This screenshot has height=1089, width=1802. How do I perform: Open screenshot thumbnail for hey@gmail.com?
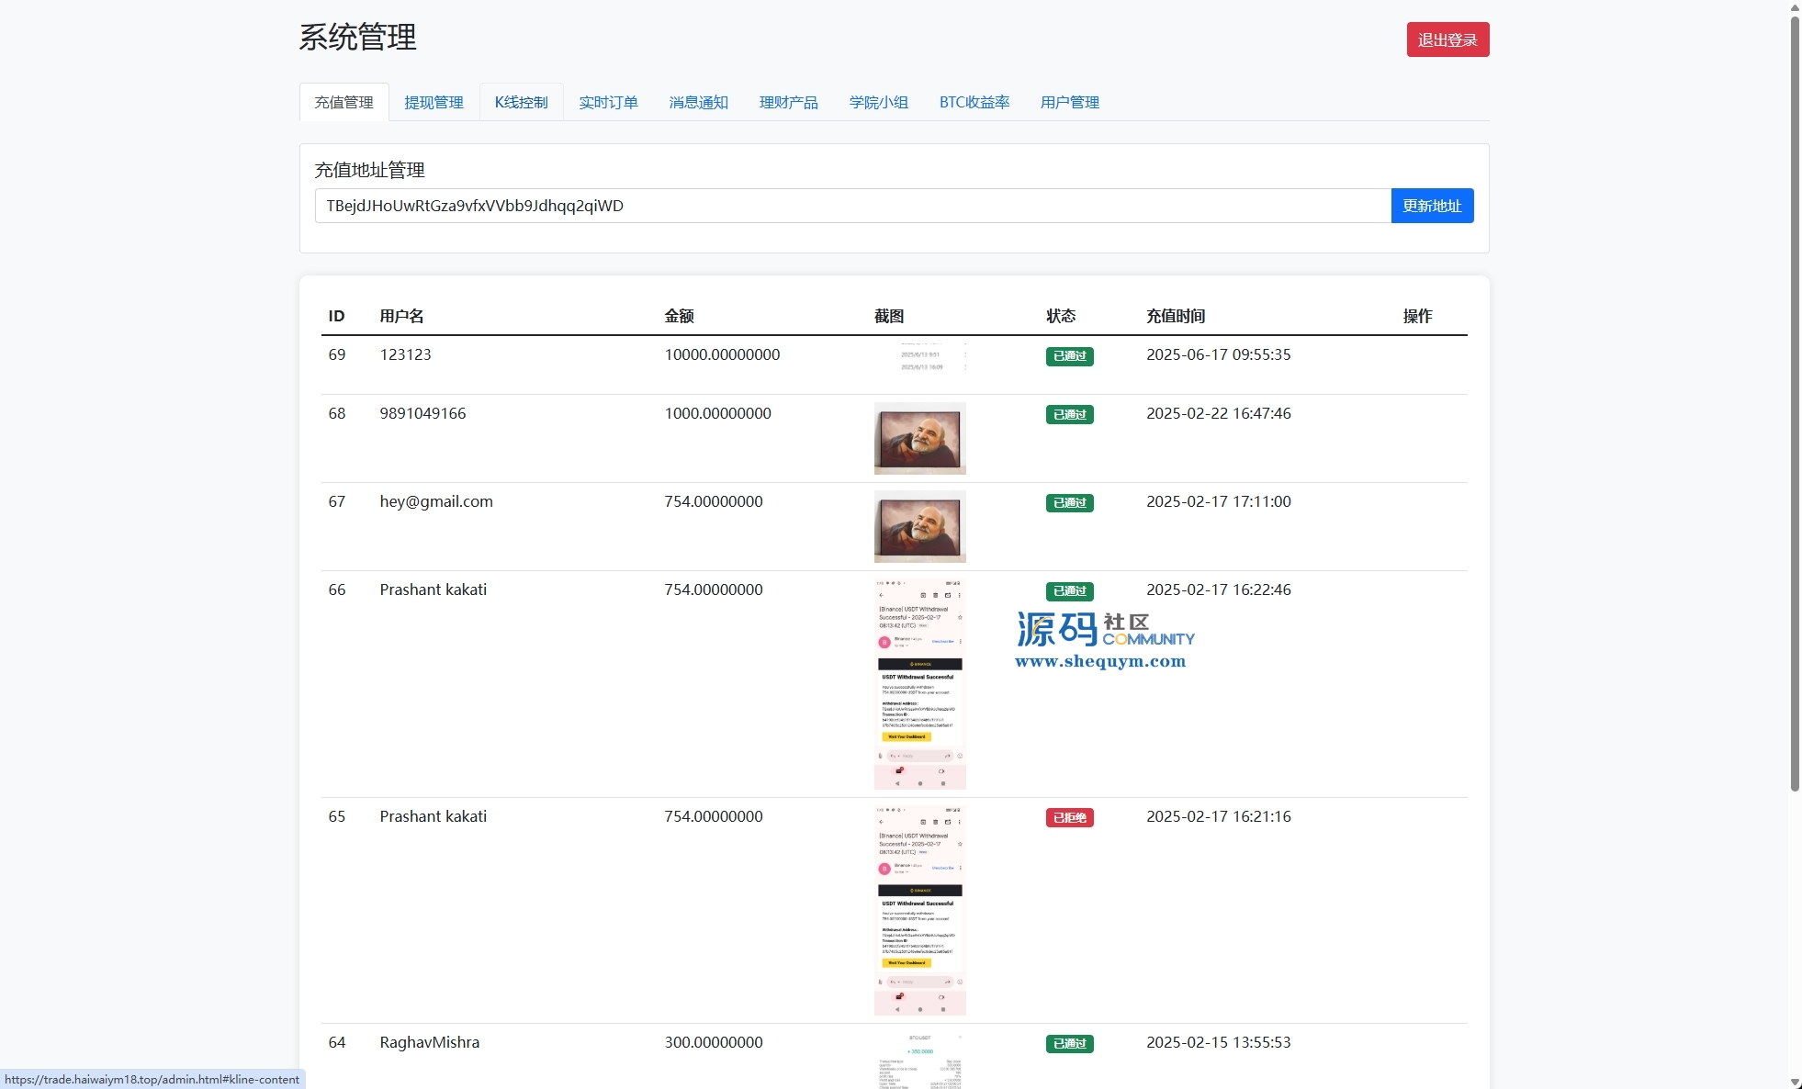coord(919,526)
